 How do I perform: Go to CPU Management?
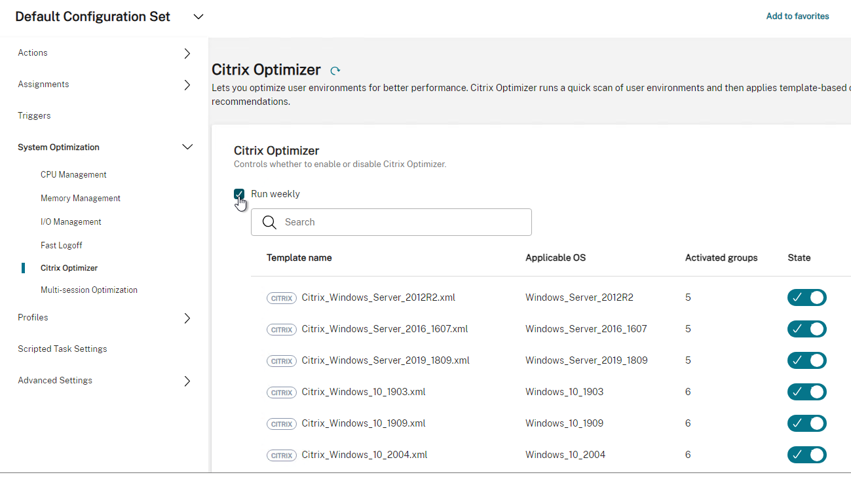coord(73,175)
